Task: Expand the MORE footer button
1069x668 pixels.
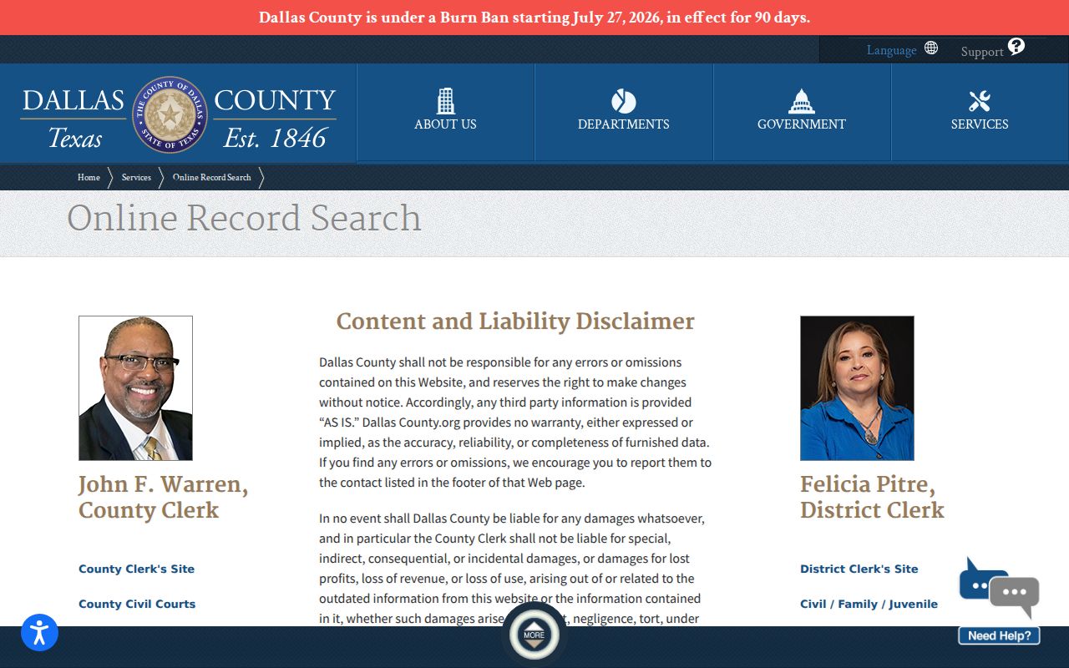Action: tap(534, 635)
